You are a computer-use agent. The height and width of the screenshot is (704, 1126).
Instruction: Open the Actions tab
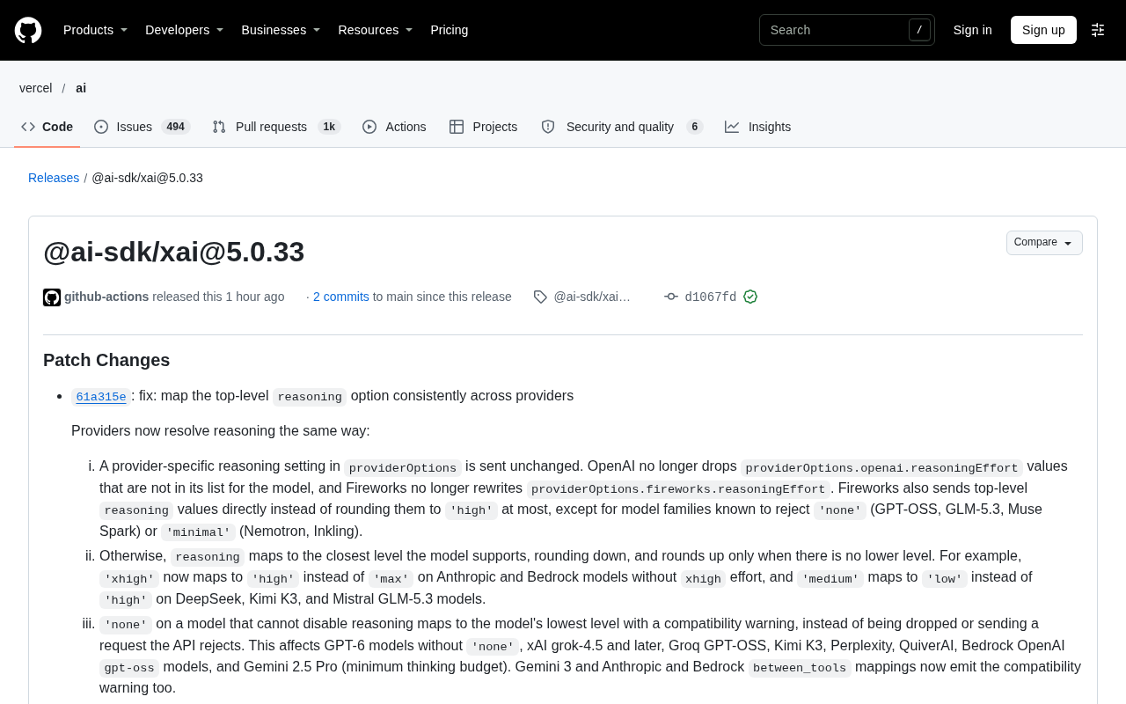394,127
